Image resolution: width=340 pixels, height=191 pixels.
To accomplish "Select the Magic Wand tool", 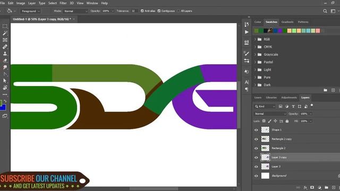I will [x=5, y=33].
